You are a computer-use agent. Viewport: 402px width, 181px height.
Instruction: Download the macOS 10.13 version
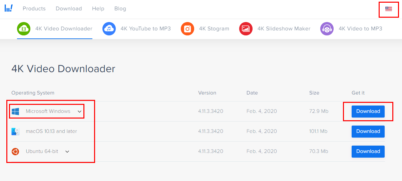[368, 132]
